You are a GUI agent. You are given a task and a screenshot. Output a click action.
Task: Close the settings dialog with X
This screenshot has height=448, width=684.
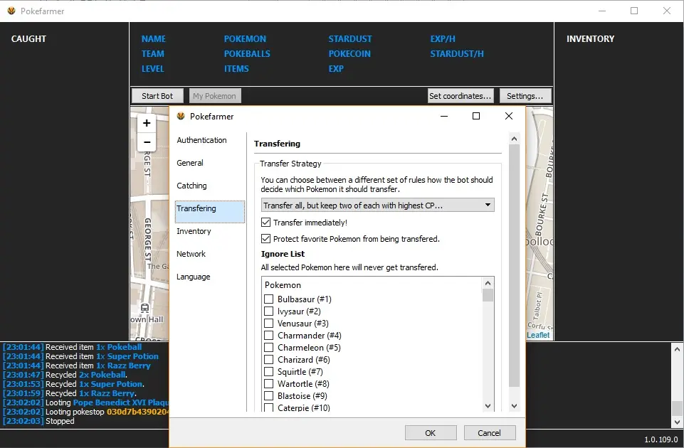(508, 116)
